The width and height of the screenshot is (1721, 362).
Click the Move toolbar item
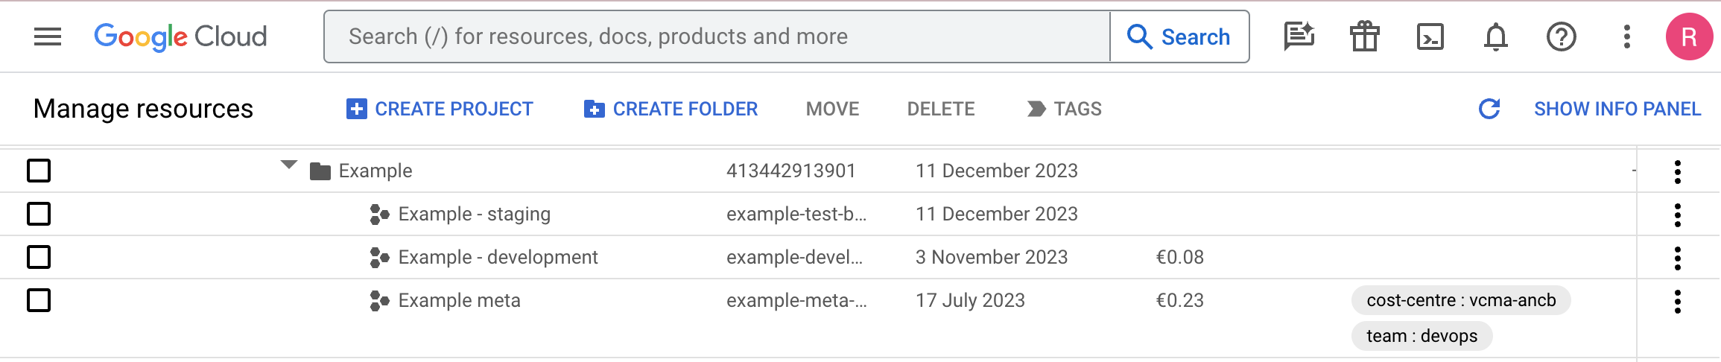(832, 109)
